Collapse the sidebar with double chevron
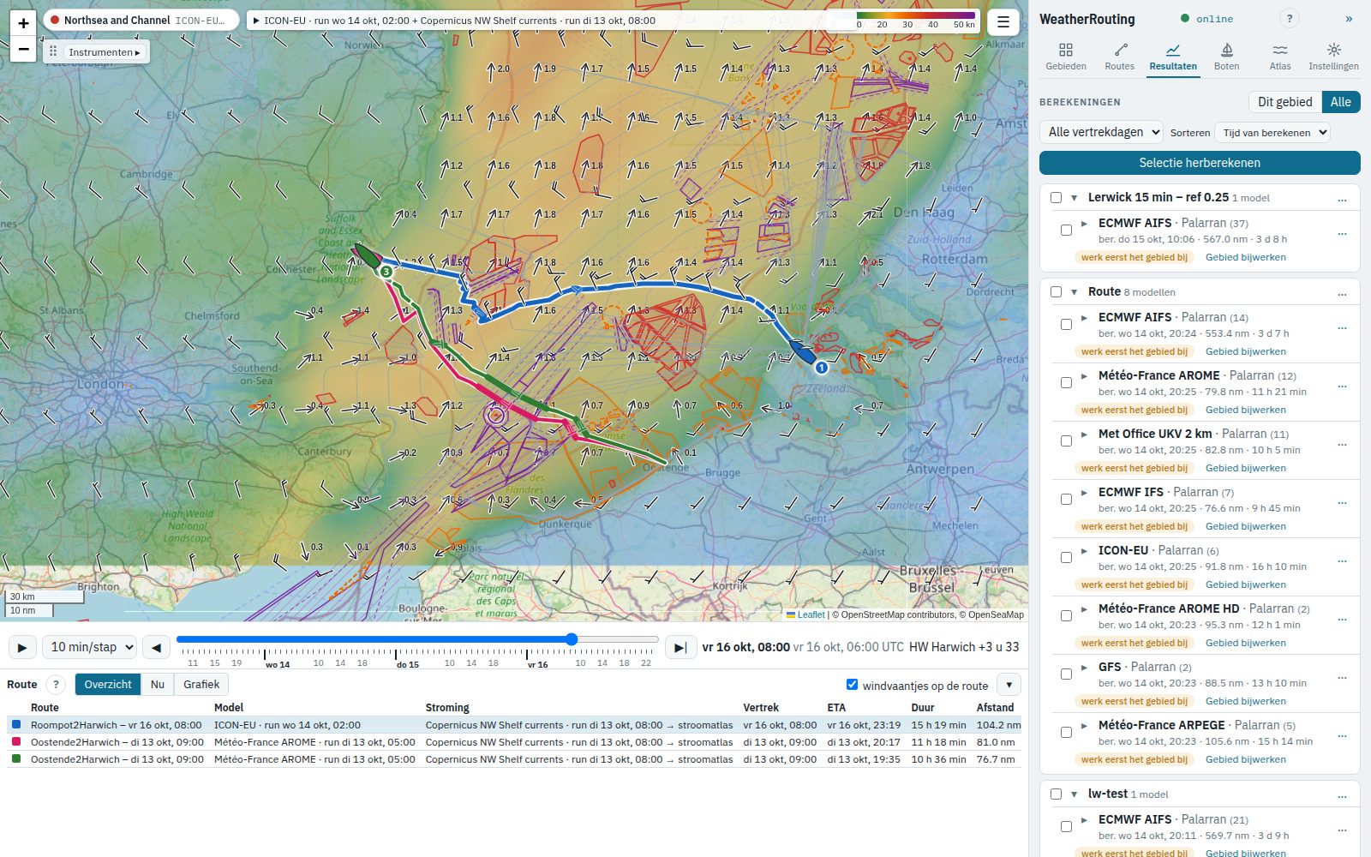This screenshot has width=1371, height=857. (1349, 18)
